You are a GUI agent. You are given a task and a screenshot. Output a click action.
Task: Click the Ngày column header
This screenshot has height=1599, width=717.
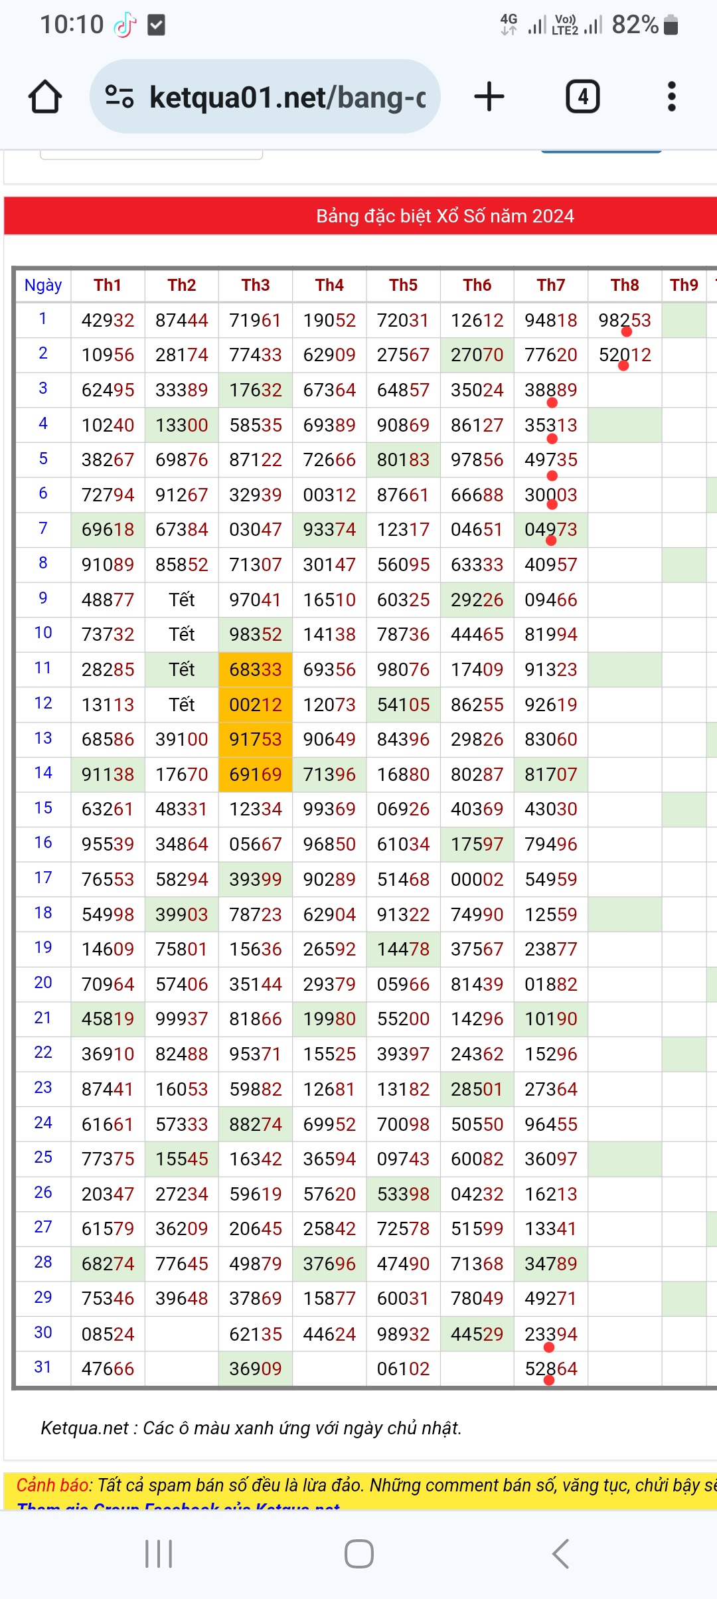pyautogui.click(x=43, y=285)
